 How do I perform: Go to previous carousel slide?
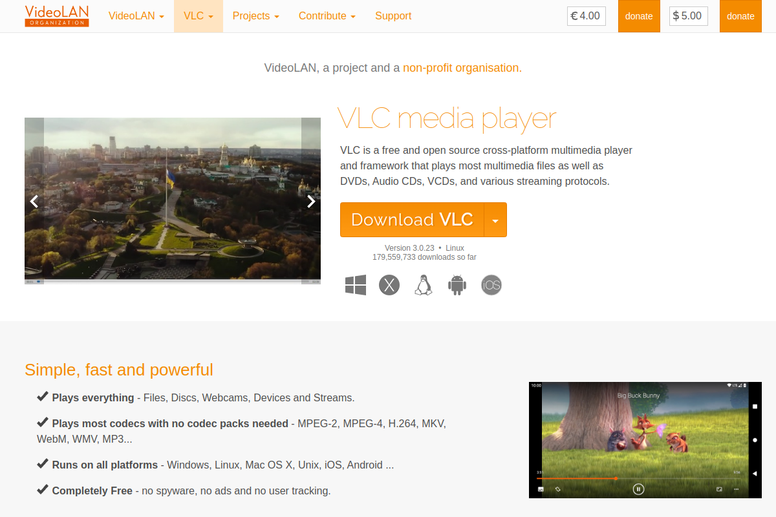[x=34, y=201]
